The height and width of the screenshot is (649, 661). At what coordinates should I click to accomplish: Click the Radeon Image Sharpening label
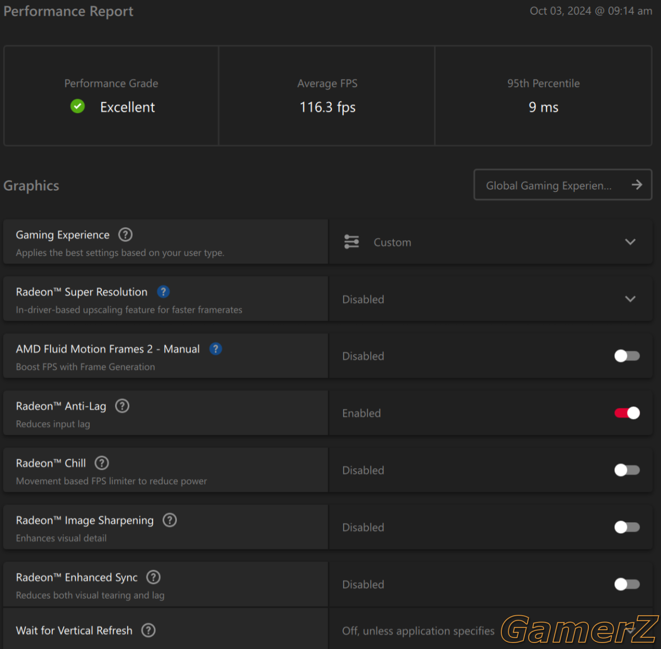click(85, 521)
